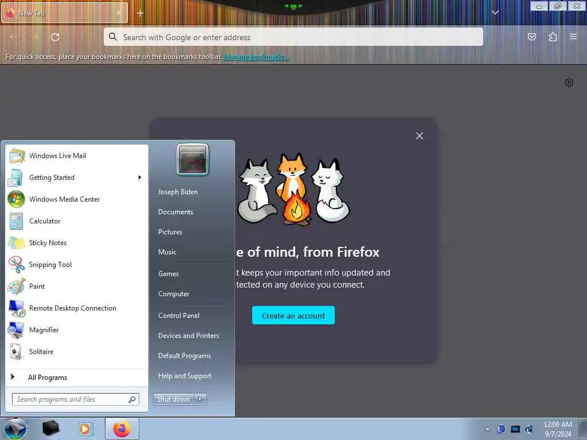This screenshot has height=440, width=587.
Task: Open the Extensions puzzle icon
Action: coord(553,37)
